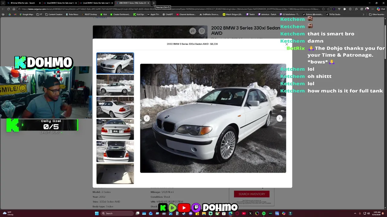Select the gallery title with $8,228 price
This screenshot has height=217, width=387.
192,44
